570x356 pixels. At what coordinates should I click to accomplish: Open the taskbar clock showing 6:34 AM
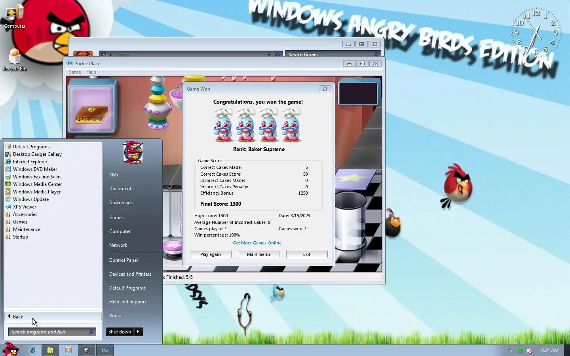click(550, 350)
